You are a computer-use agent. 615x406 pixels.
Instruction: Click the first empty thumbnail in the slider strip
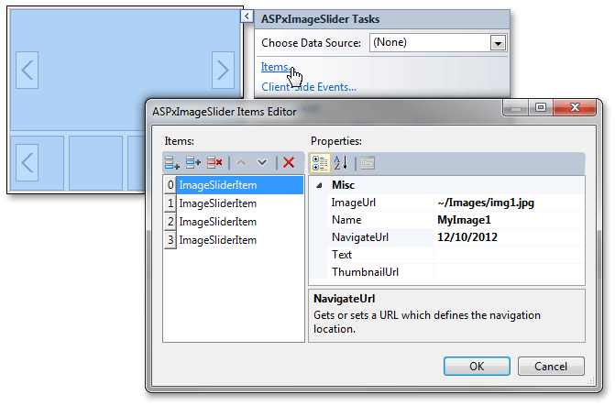pos(95,163)
